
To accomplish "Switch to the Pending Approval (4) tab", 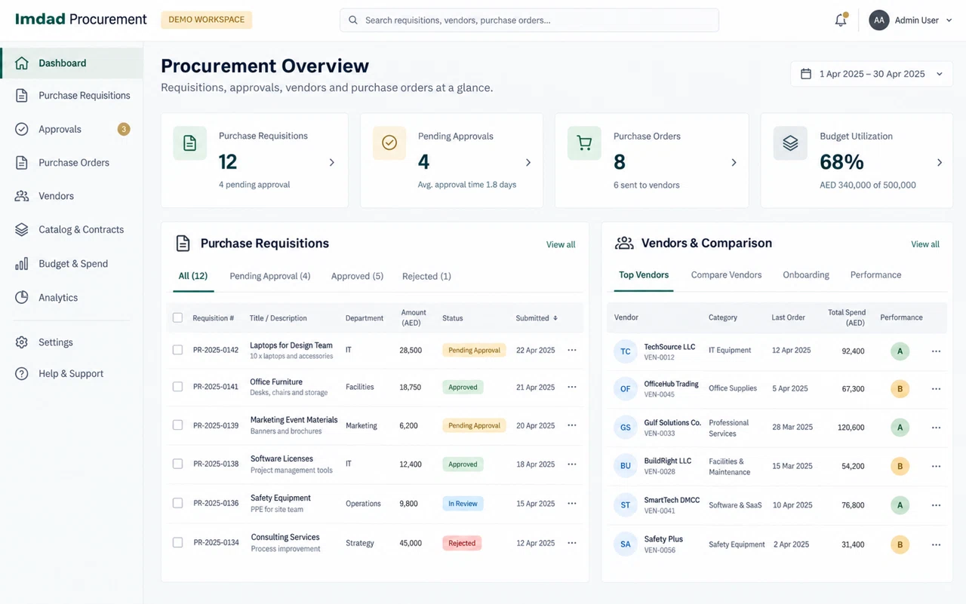I will (x=270, y=276).
